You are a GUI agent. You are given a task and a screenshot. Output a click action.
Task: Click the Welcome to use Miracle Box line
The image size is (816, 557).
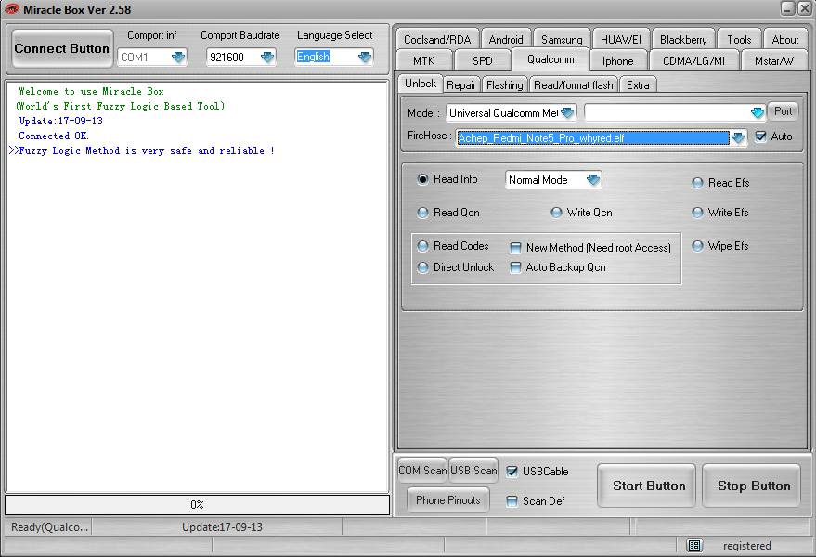pyautogui.click(x=91, y=91)
